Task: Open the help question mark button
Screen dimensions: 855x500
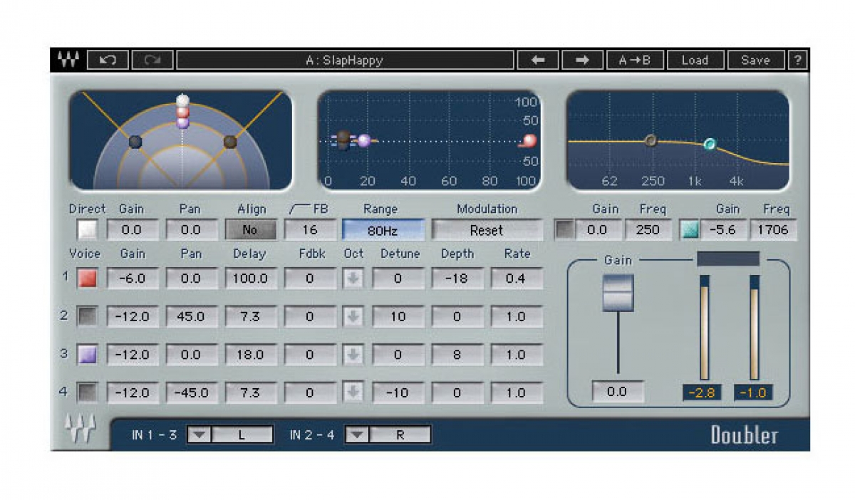Action: tap(797, 60)
